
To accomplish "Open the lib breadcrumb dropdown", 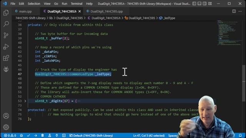I will coord(51,18).
